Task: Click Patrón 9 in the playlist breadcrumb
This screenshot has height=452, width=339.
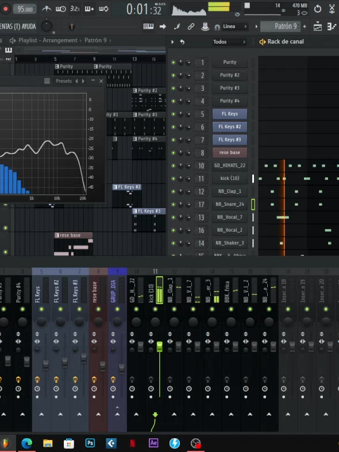Action: click(95, 40)
